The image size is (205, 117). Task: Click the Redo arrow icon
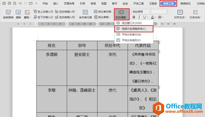25,3
